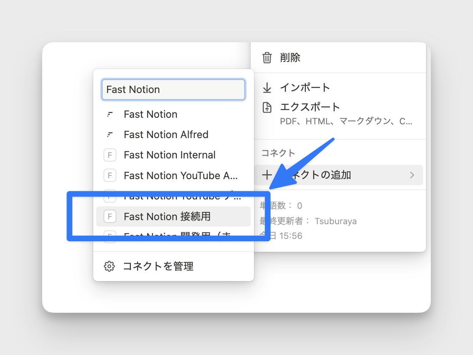Click the PDF、HTML、マークダウン description text

tap(346, 121)
